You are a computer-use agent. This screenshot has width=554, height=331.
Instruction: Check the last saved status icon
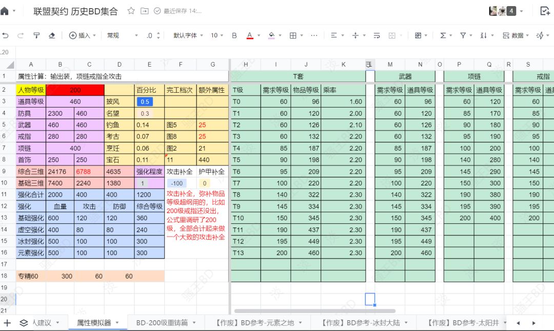click(157, 11)
